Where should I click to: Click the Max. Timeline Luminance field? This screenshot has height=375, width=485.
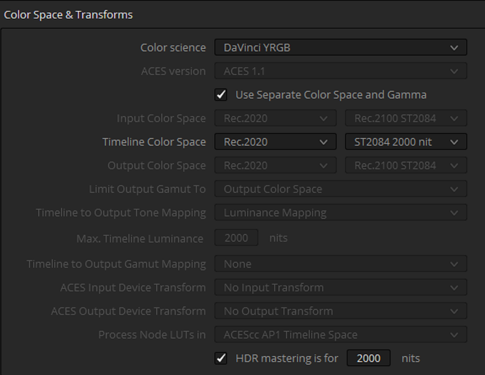coord(236,238)
